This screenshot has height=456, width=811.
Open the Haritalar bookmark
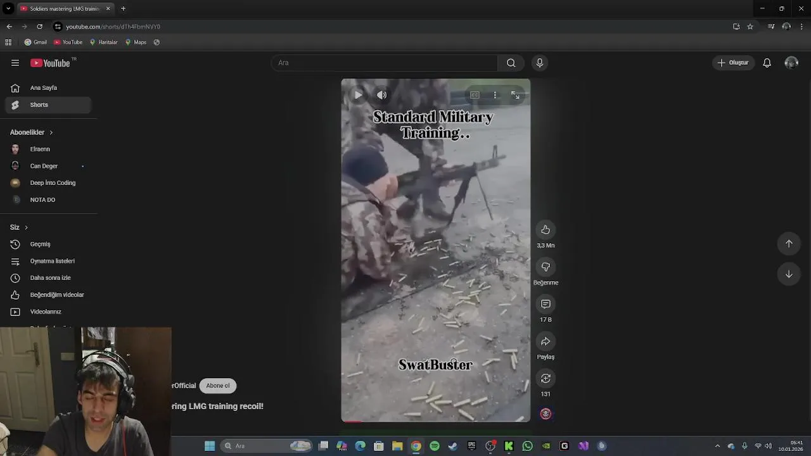[103, 42]
